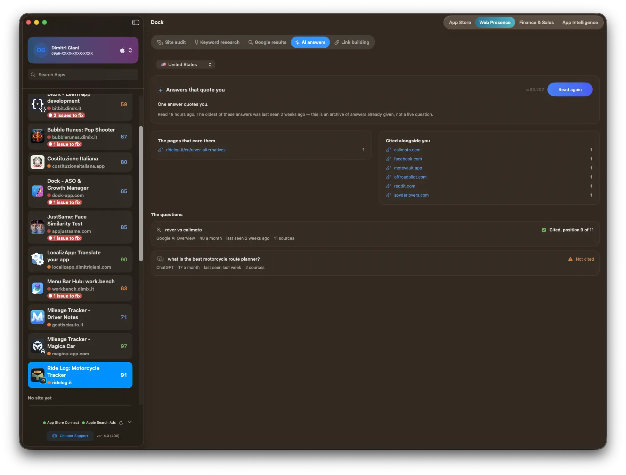Open the reddit.com link
This screenshot has height=475, width=626.
click(405, 186)
